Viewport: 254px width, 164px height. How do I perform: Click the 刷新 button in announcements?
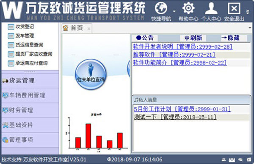click(193, 38)
